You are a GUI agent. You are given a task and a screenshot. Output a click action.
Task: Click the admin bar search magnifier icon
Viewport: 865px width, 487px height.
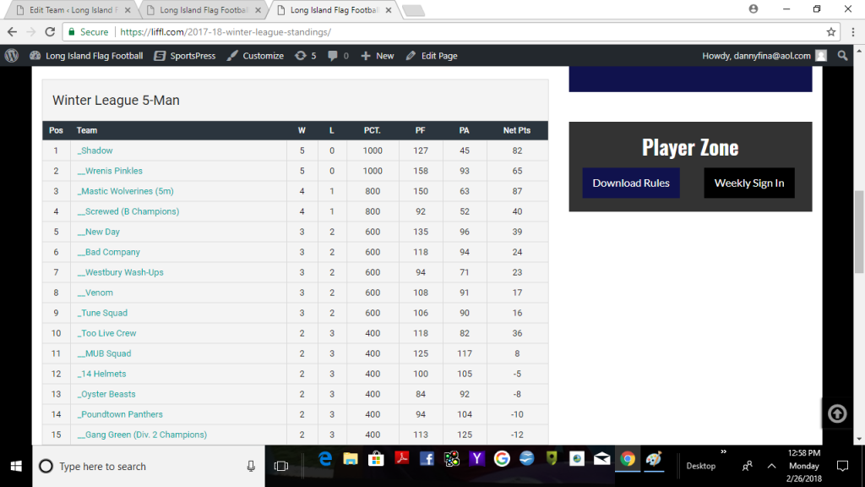click(842, 56)
